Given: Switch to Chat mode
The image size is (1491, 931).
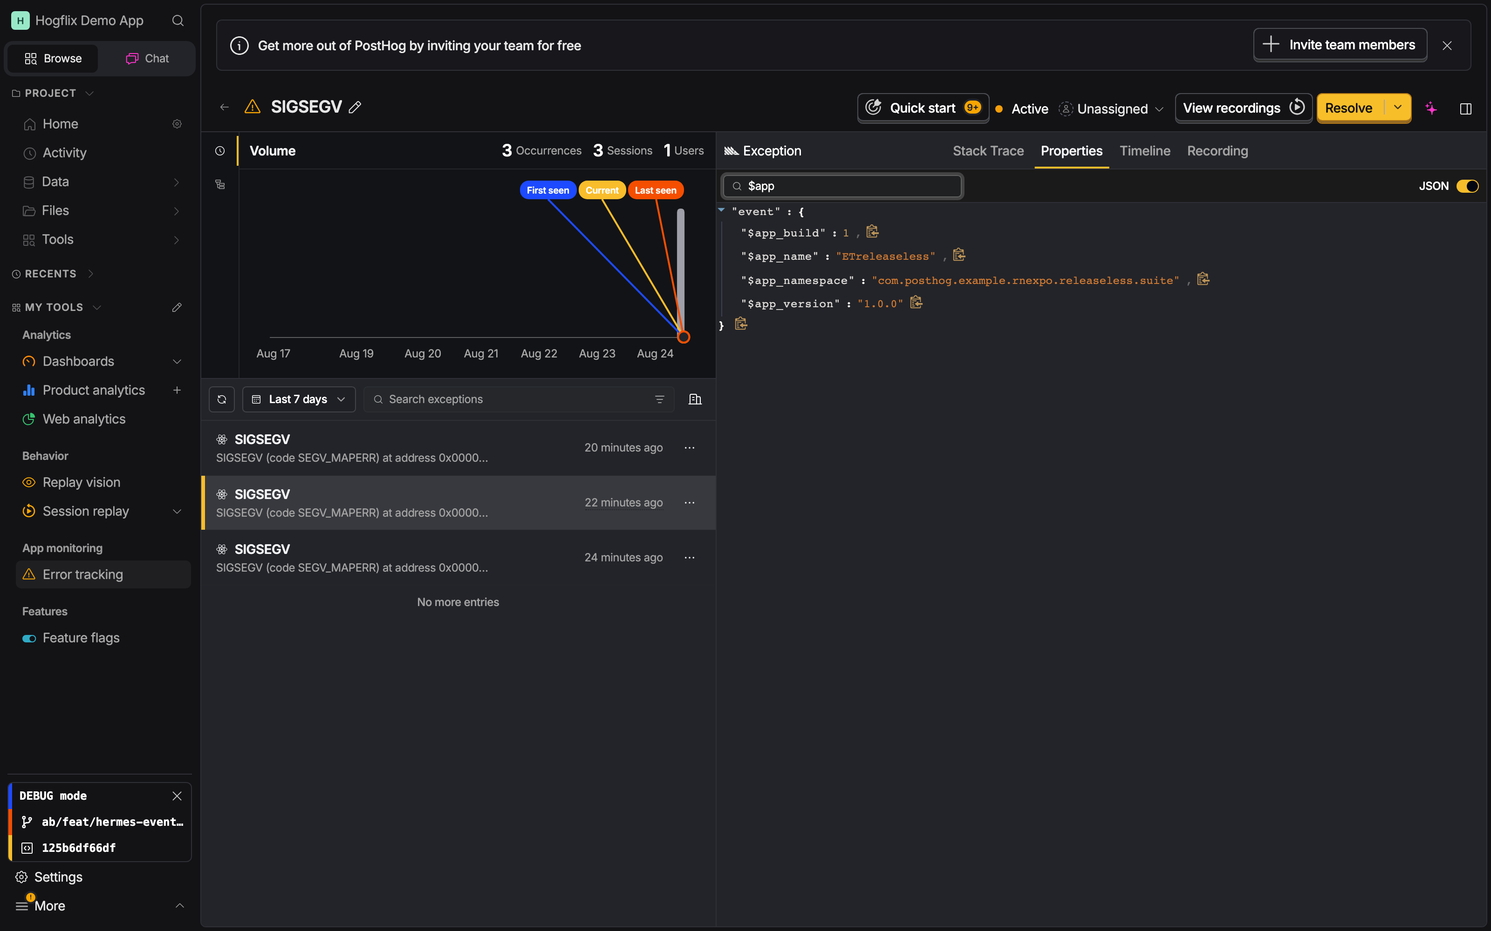Looking at the screenshot, I should pyautogui.click(x=147, y=59).
